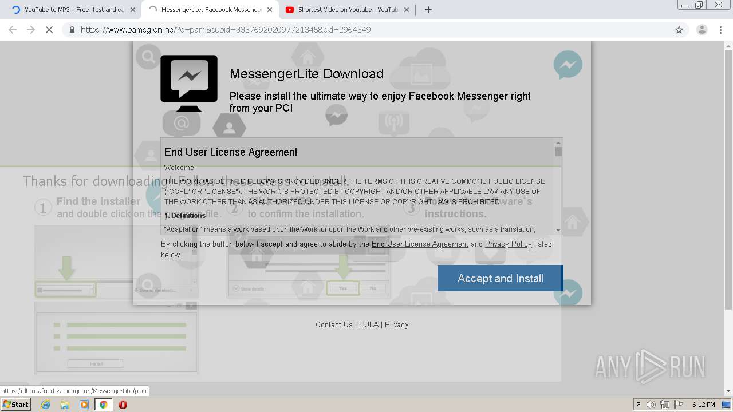The height and width of the screenshot is (412, 733).
Task: Click the End User License Agreement heading
Action: click(x=231, y=152)
